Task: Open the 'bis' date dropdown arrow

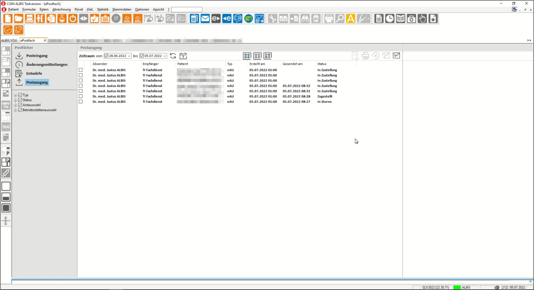Action: coord(165,56)
